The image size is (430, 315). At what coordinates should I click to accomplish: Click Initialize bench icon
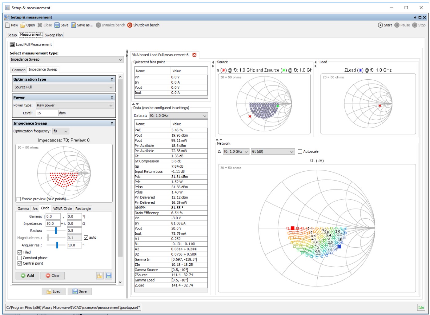click(98, 25)
